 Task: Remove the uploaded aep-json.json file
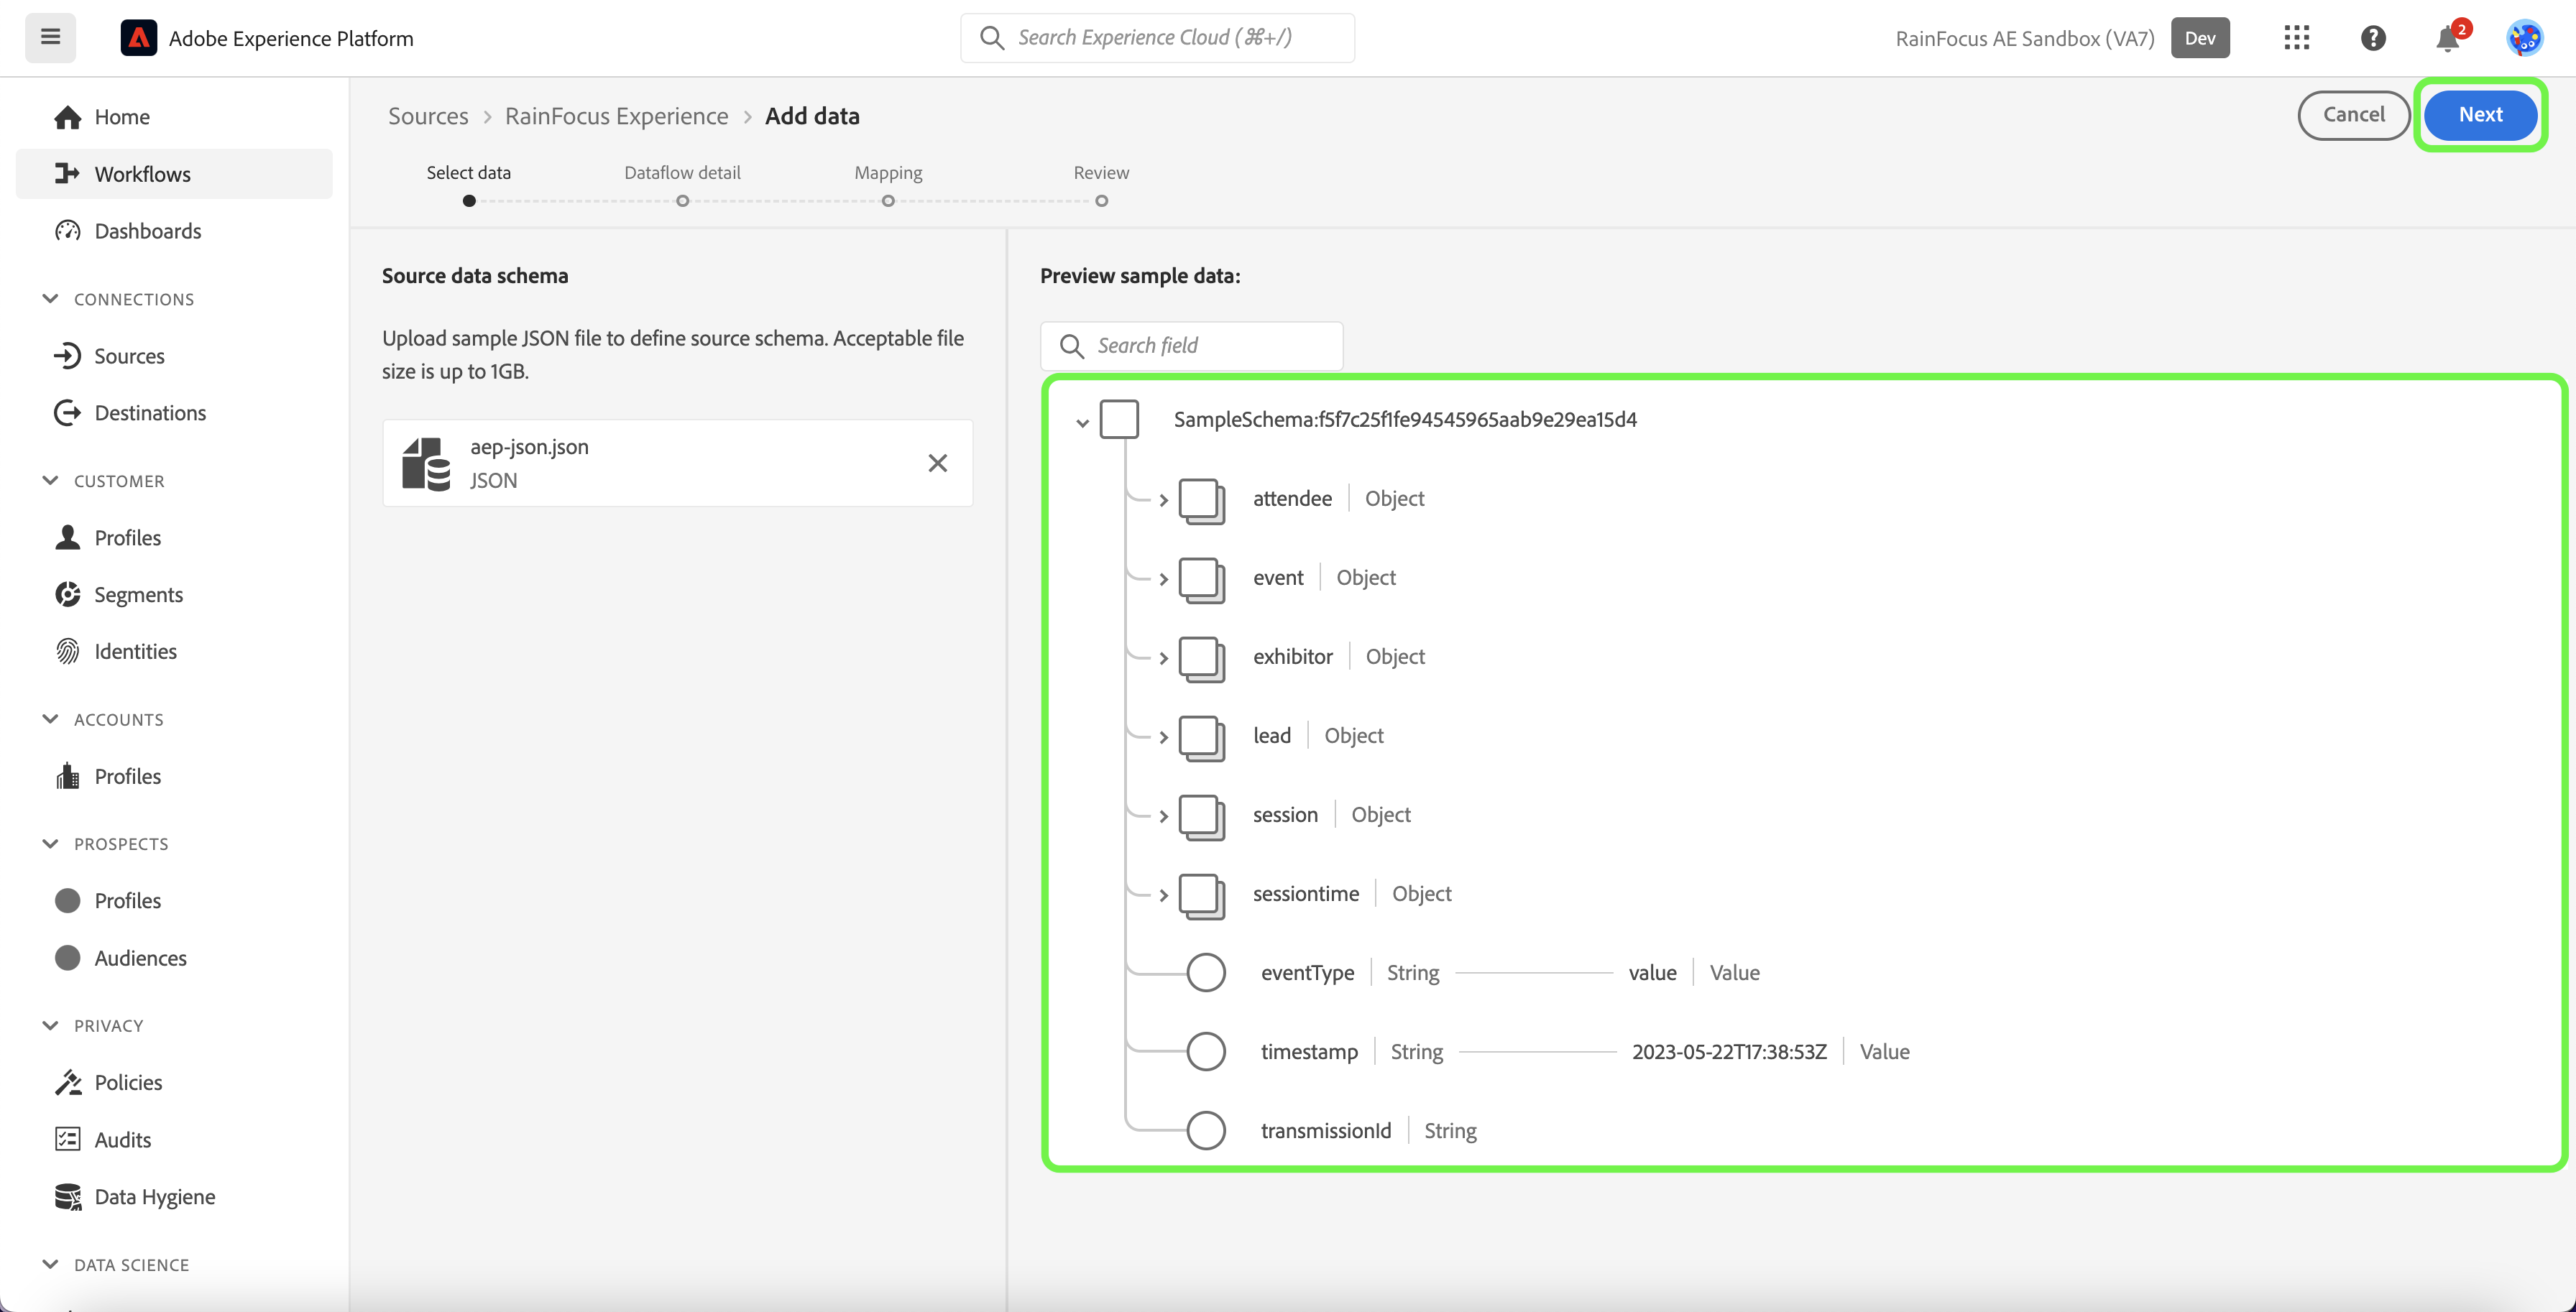[937, 463]
